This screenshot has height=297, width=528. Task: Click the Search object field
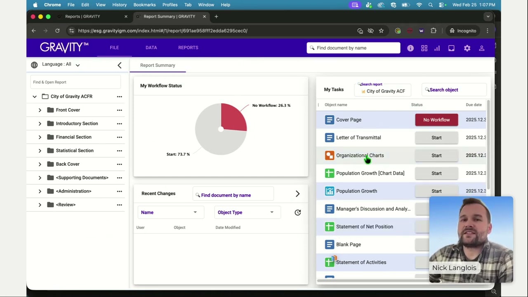[x=455, y=90]
